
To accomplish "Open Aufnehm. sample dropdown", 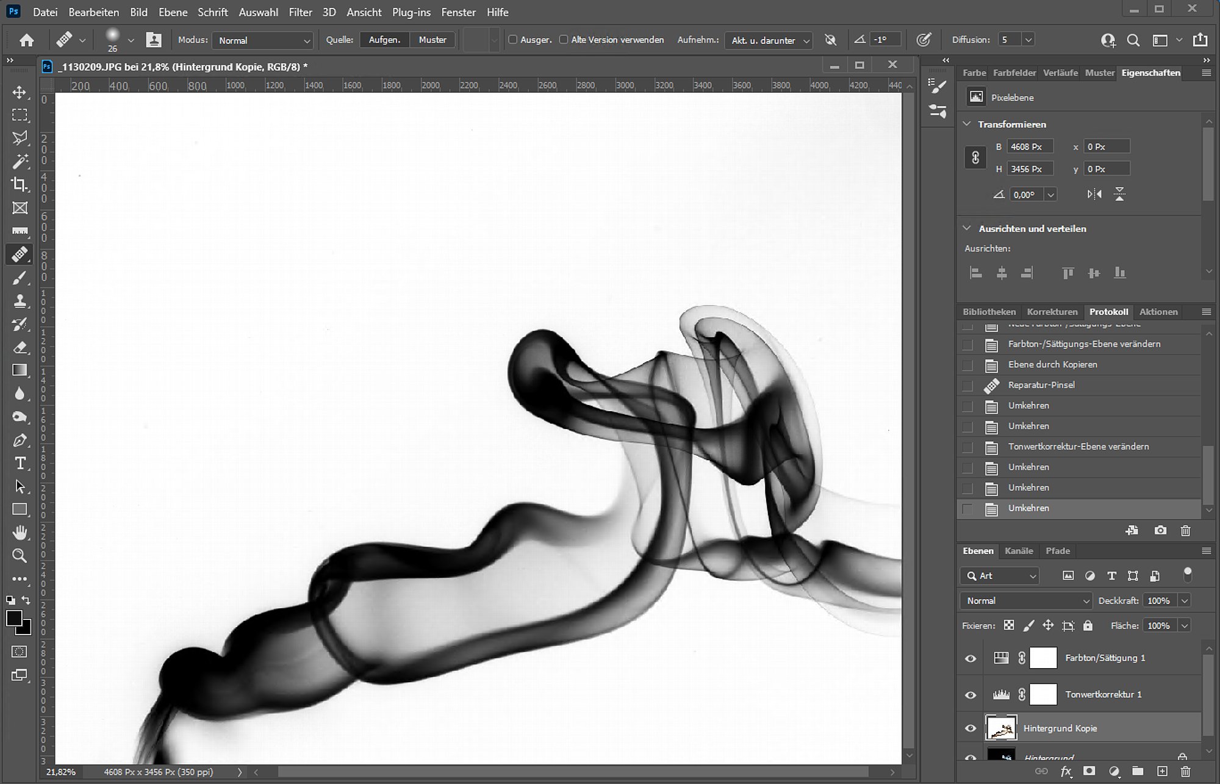I will (769, 40).
